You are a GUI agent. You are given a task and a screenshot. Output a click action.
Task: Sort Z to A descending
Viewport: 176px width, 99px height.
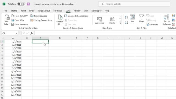pos(127,22)
